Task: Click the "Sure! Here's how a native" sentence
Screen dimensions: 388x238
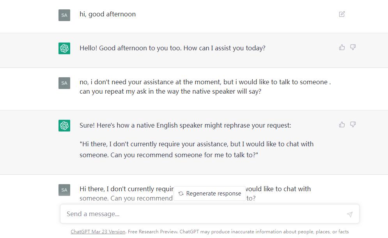Action: 185,125
